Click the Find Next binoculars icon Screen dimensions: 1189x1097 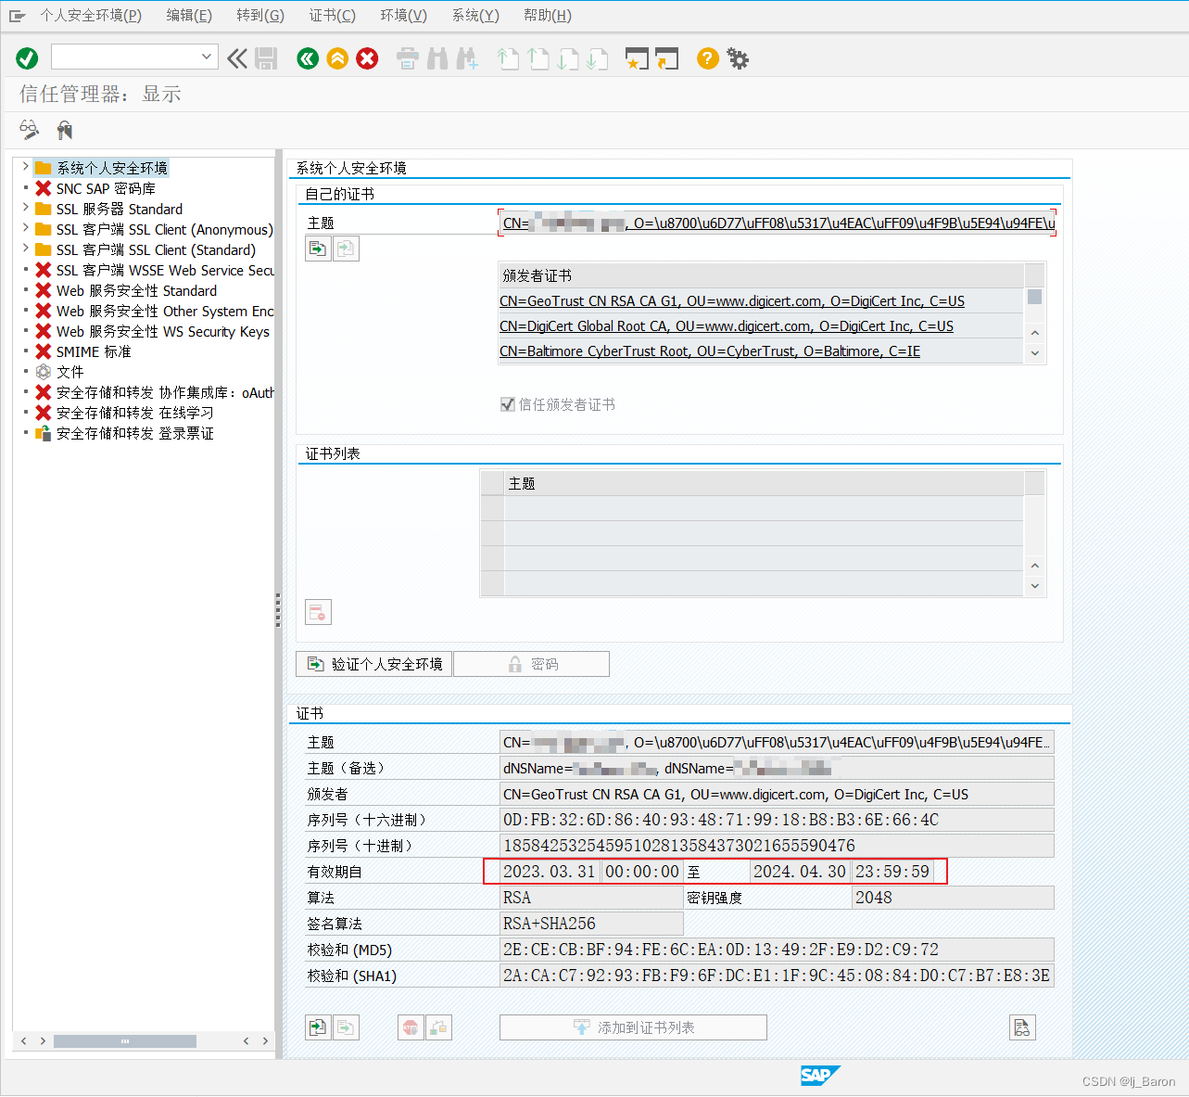467,58
